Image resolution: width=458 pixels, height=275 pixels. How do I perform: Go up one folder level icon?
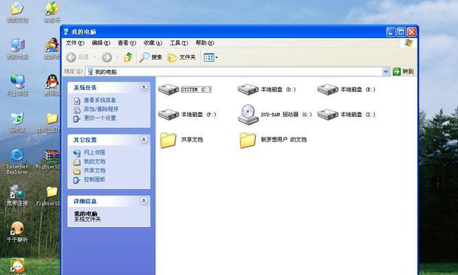(x=128, y=57)
